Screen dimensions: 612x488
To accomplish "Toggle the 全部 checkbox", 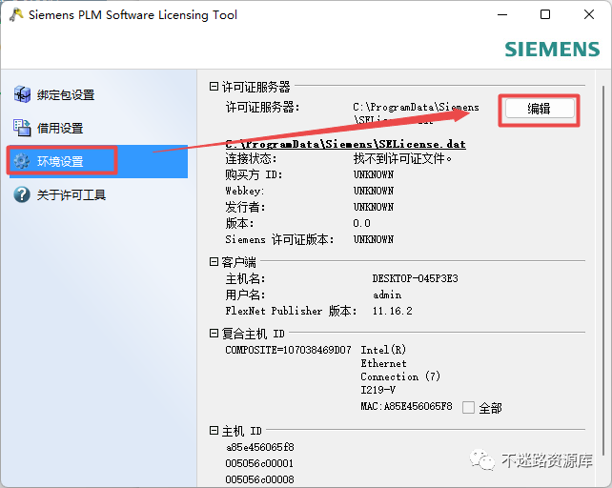I will [468, 408].
